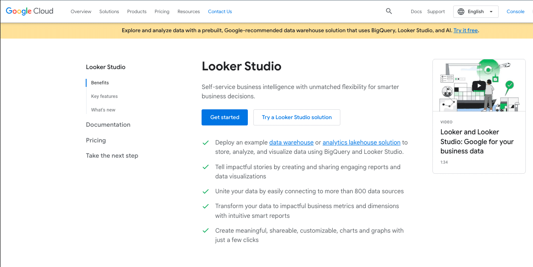Open analytics lakehouse solution link
Viewport: 533px width, 267px height.
(362, 142)
